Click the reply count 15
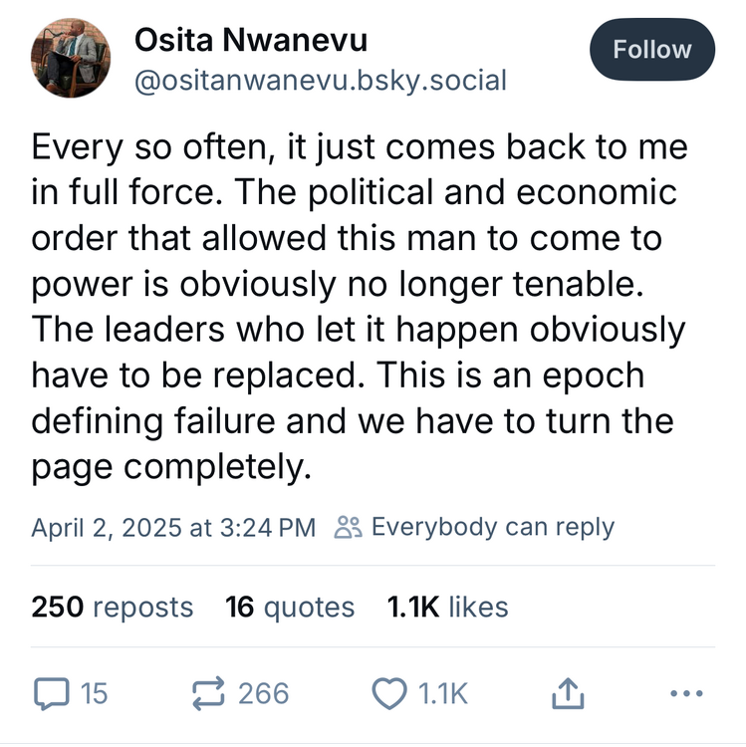 (x=94, y=693)
